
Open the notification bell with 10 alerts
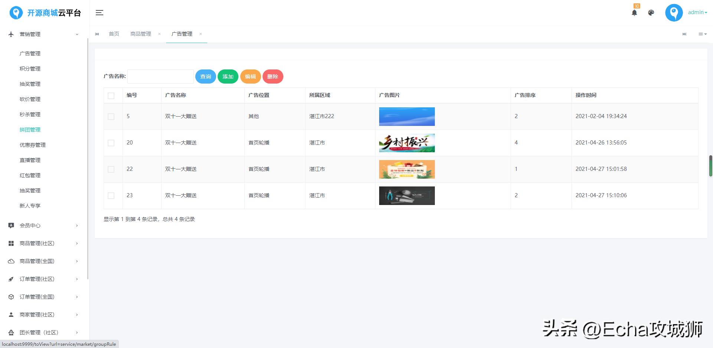tap(635, 12)
